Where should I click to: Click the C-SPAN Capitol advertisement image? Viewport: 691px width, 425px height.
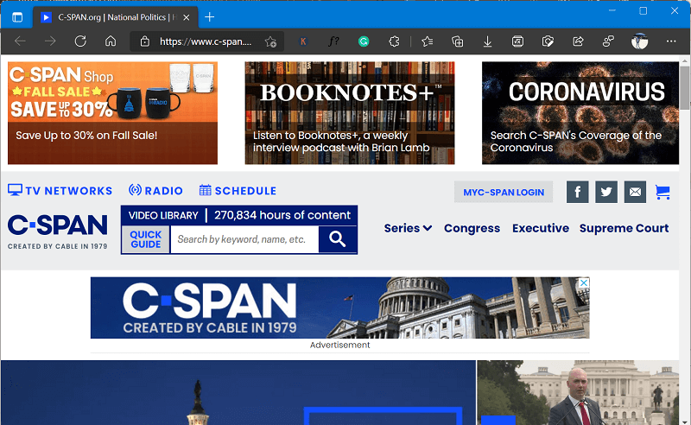339,308
